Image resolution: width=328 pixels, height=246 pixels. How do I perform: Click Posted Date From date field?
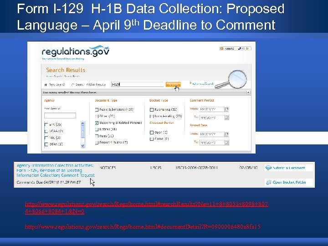pos(212,134)
